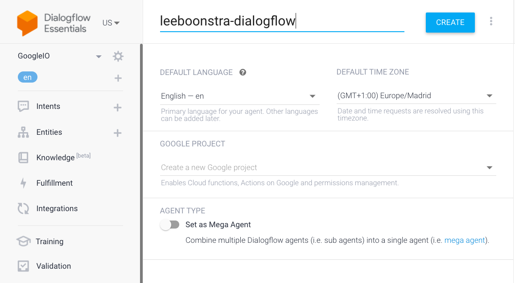
Task: Open Integrations via its sidebar icon
Action: [x=23, y=208]
